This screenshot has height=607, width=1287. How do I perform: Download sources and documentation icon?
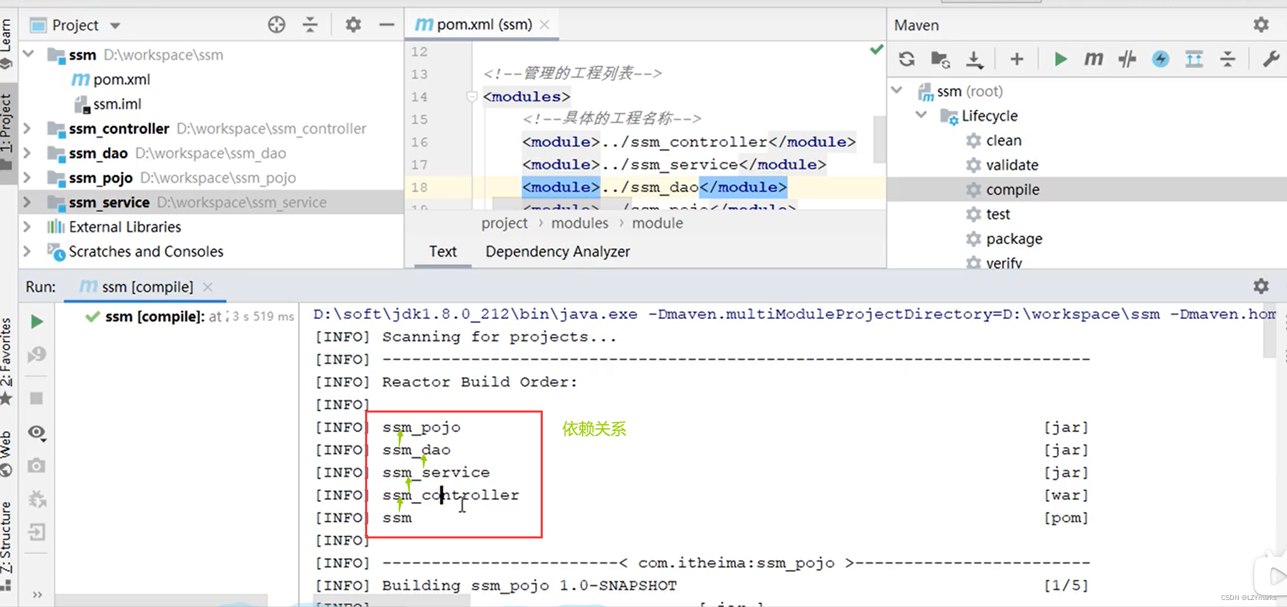click(974, 59)
